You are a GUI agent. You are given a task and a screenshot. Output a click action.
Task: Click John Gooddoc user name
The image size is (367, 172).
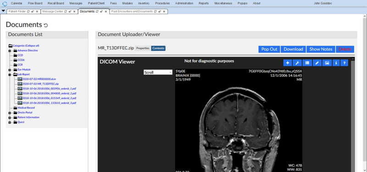pyautogui.click(x=323, y=4)
